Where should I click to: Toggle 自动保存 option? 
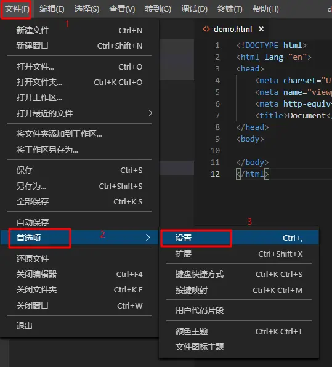pos(79,222)
